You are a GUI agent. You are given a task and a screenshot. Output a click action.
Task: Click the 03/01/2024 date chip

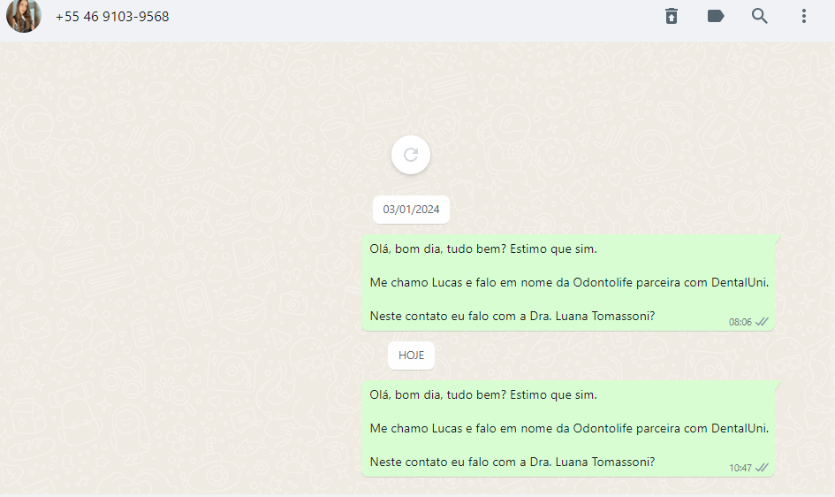(x=411, y=210)
